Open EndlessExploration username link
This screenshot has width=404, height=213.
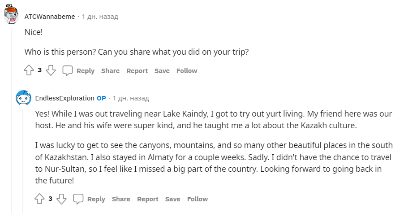[x=64, y=98]
